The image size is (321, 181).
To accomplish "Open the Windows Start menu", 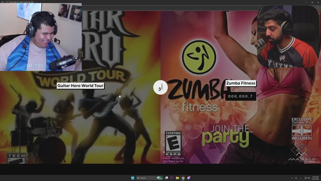I will click(133, 178).
